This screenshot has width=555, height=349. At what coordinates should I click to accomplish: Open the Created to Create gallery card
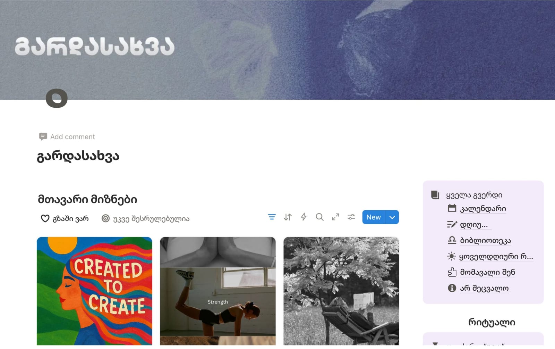click(x=94, y=291)
